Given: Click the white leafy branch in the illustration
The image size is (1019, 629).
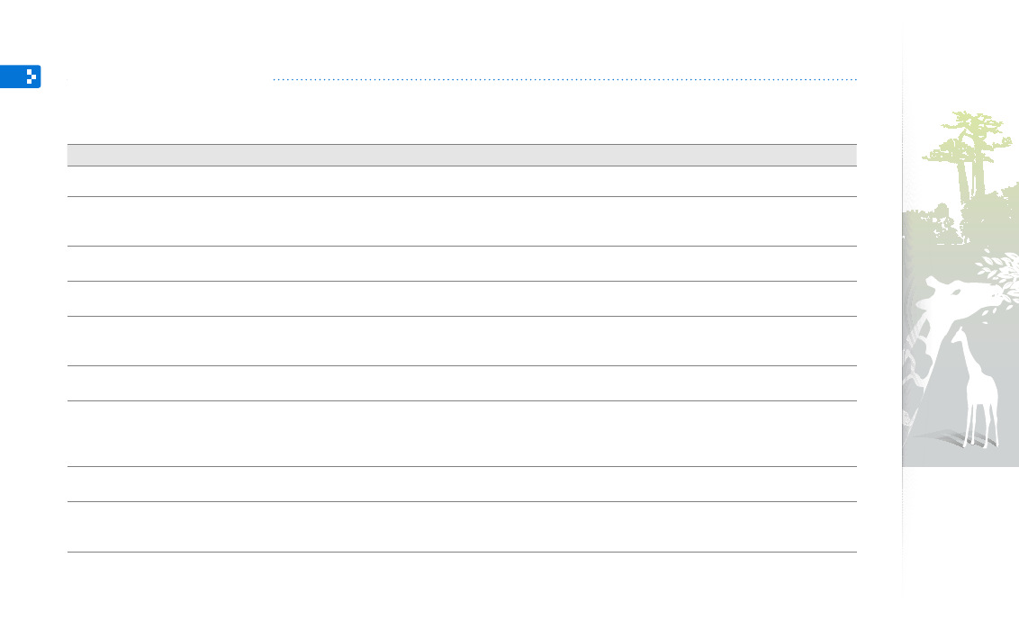Looking at the screenshot, I should 999,270.
